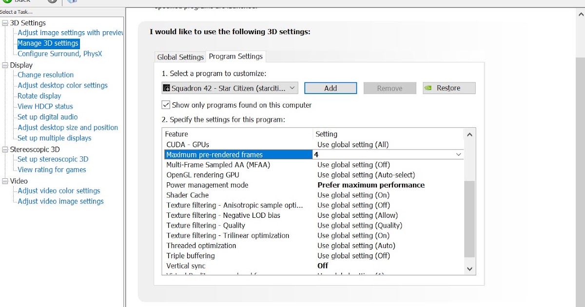Select the CUDA - GPUs row
The image size is (585, 307).
coord(313,144)
